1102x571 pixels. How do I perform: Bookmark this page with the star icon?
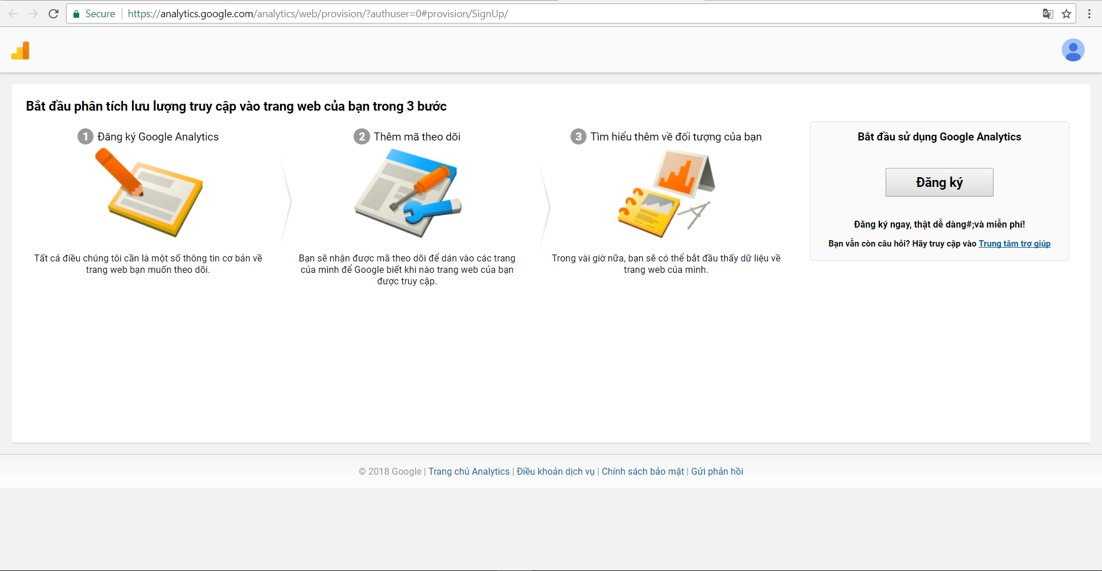[x=1066, y=14]
